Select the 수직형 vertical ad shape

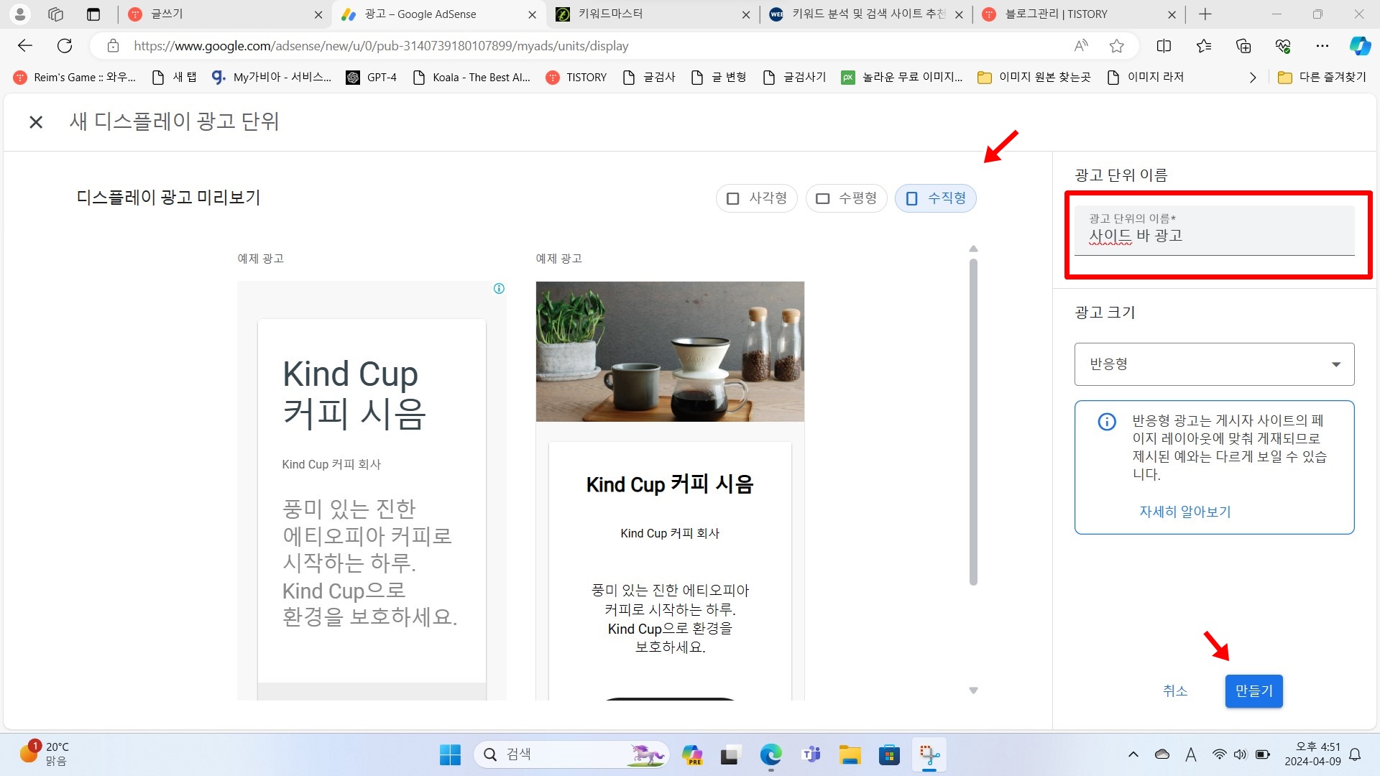pyautogui.click(x=935, y=198)
